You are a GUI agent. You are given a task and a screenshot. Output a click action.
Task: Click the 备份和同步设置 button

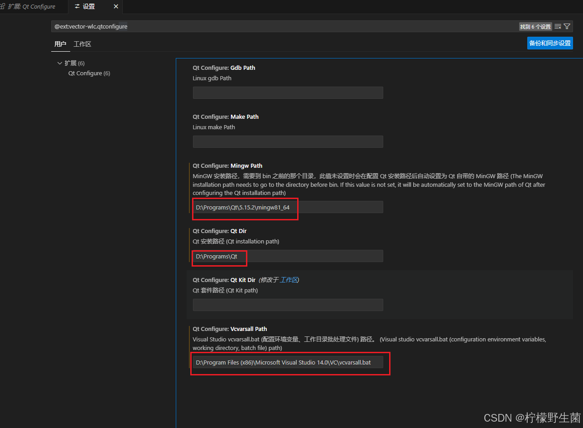click(x=550, y=43)
